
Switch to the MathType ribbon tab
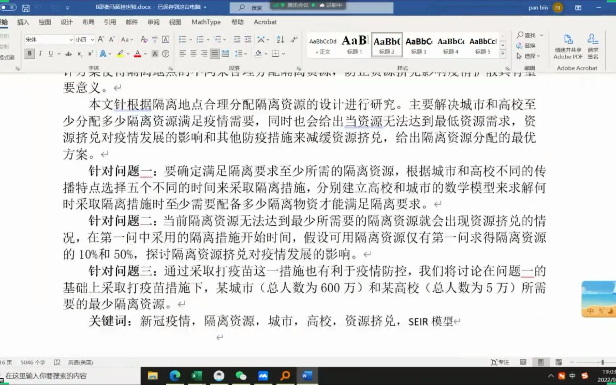tap(206, 22)
